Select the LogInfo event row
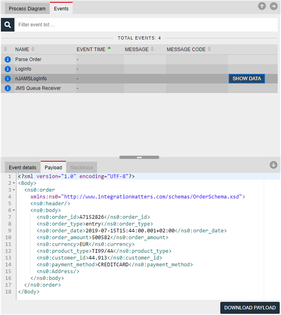This screenshot has width=281, height=315. 139,69
